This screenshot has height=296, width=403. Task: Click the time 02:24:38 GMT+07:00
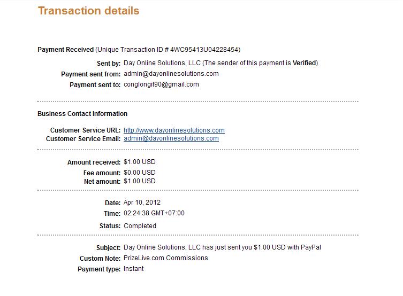pyautogui.click(x=154, y=213)
